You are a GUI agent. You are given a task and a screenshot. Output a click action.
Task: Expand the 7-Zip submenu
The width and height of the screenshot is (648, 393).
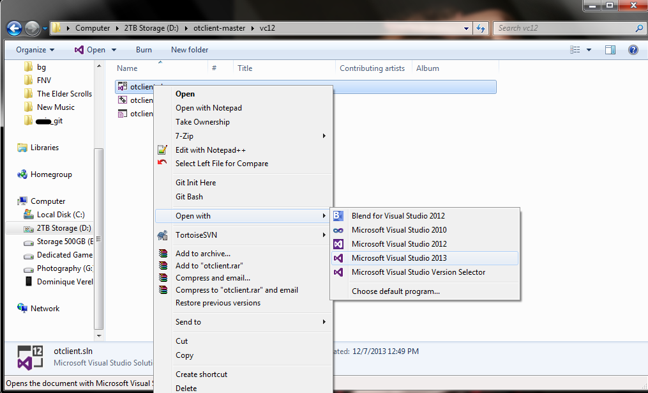(x=244, y=136)
